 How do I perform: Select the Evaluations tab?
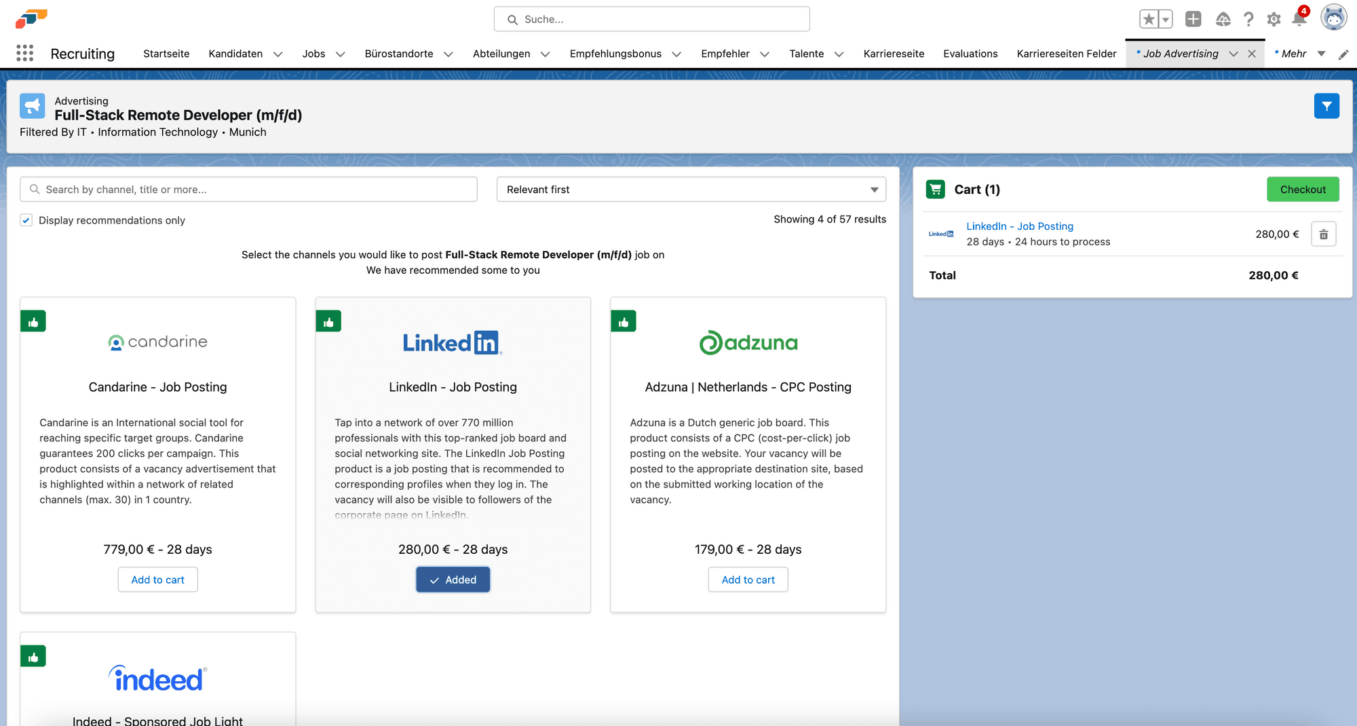pyautogui.click(x=970, y=54)
